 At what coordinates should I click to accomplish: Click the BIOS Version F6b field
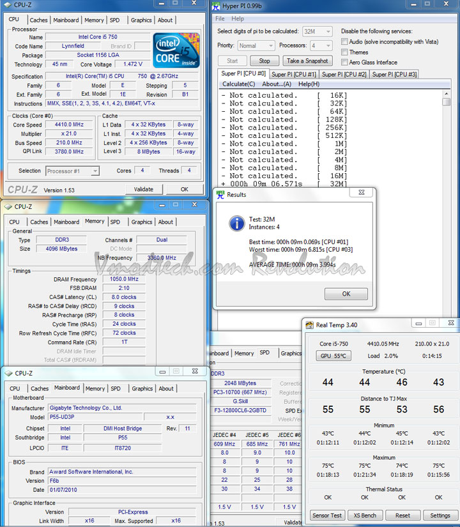coord(122,480)
